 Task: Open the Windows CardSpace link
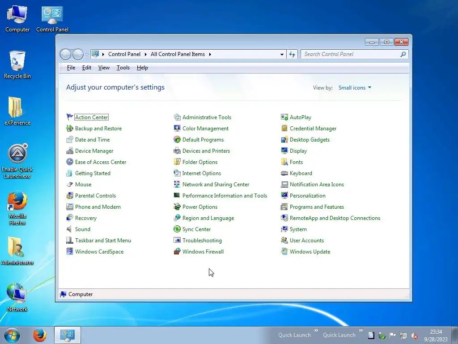coord(99,252)
